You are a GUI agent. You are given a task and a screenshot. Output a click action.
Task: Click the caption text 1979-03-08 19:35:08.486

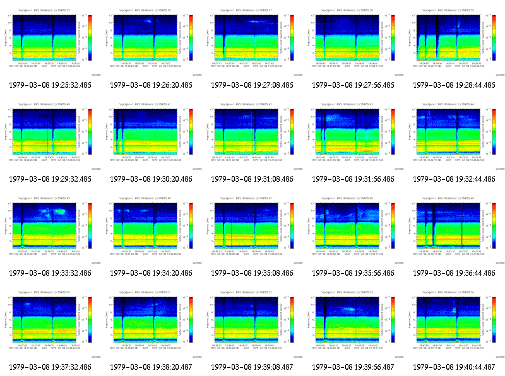click(x=252, y=273)
